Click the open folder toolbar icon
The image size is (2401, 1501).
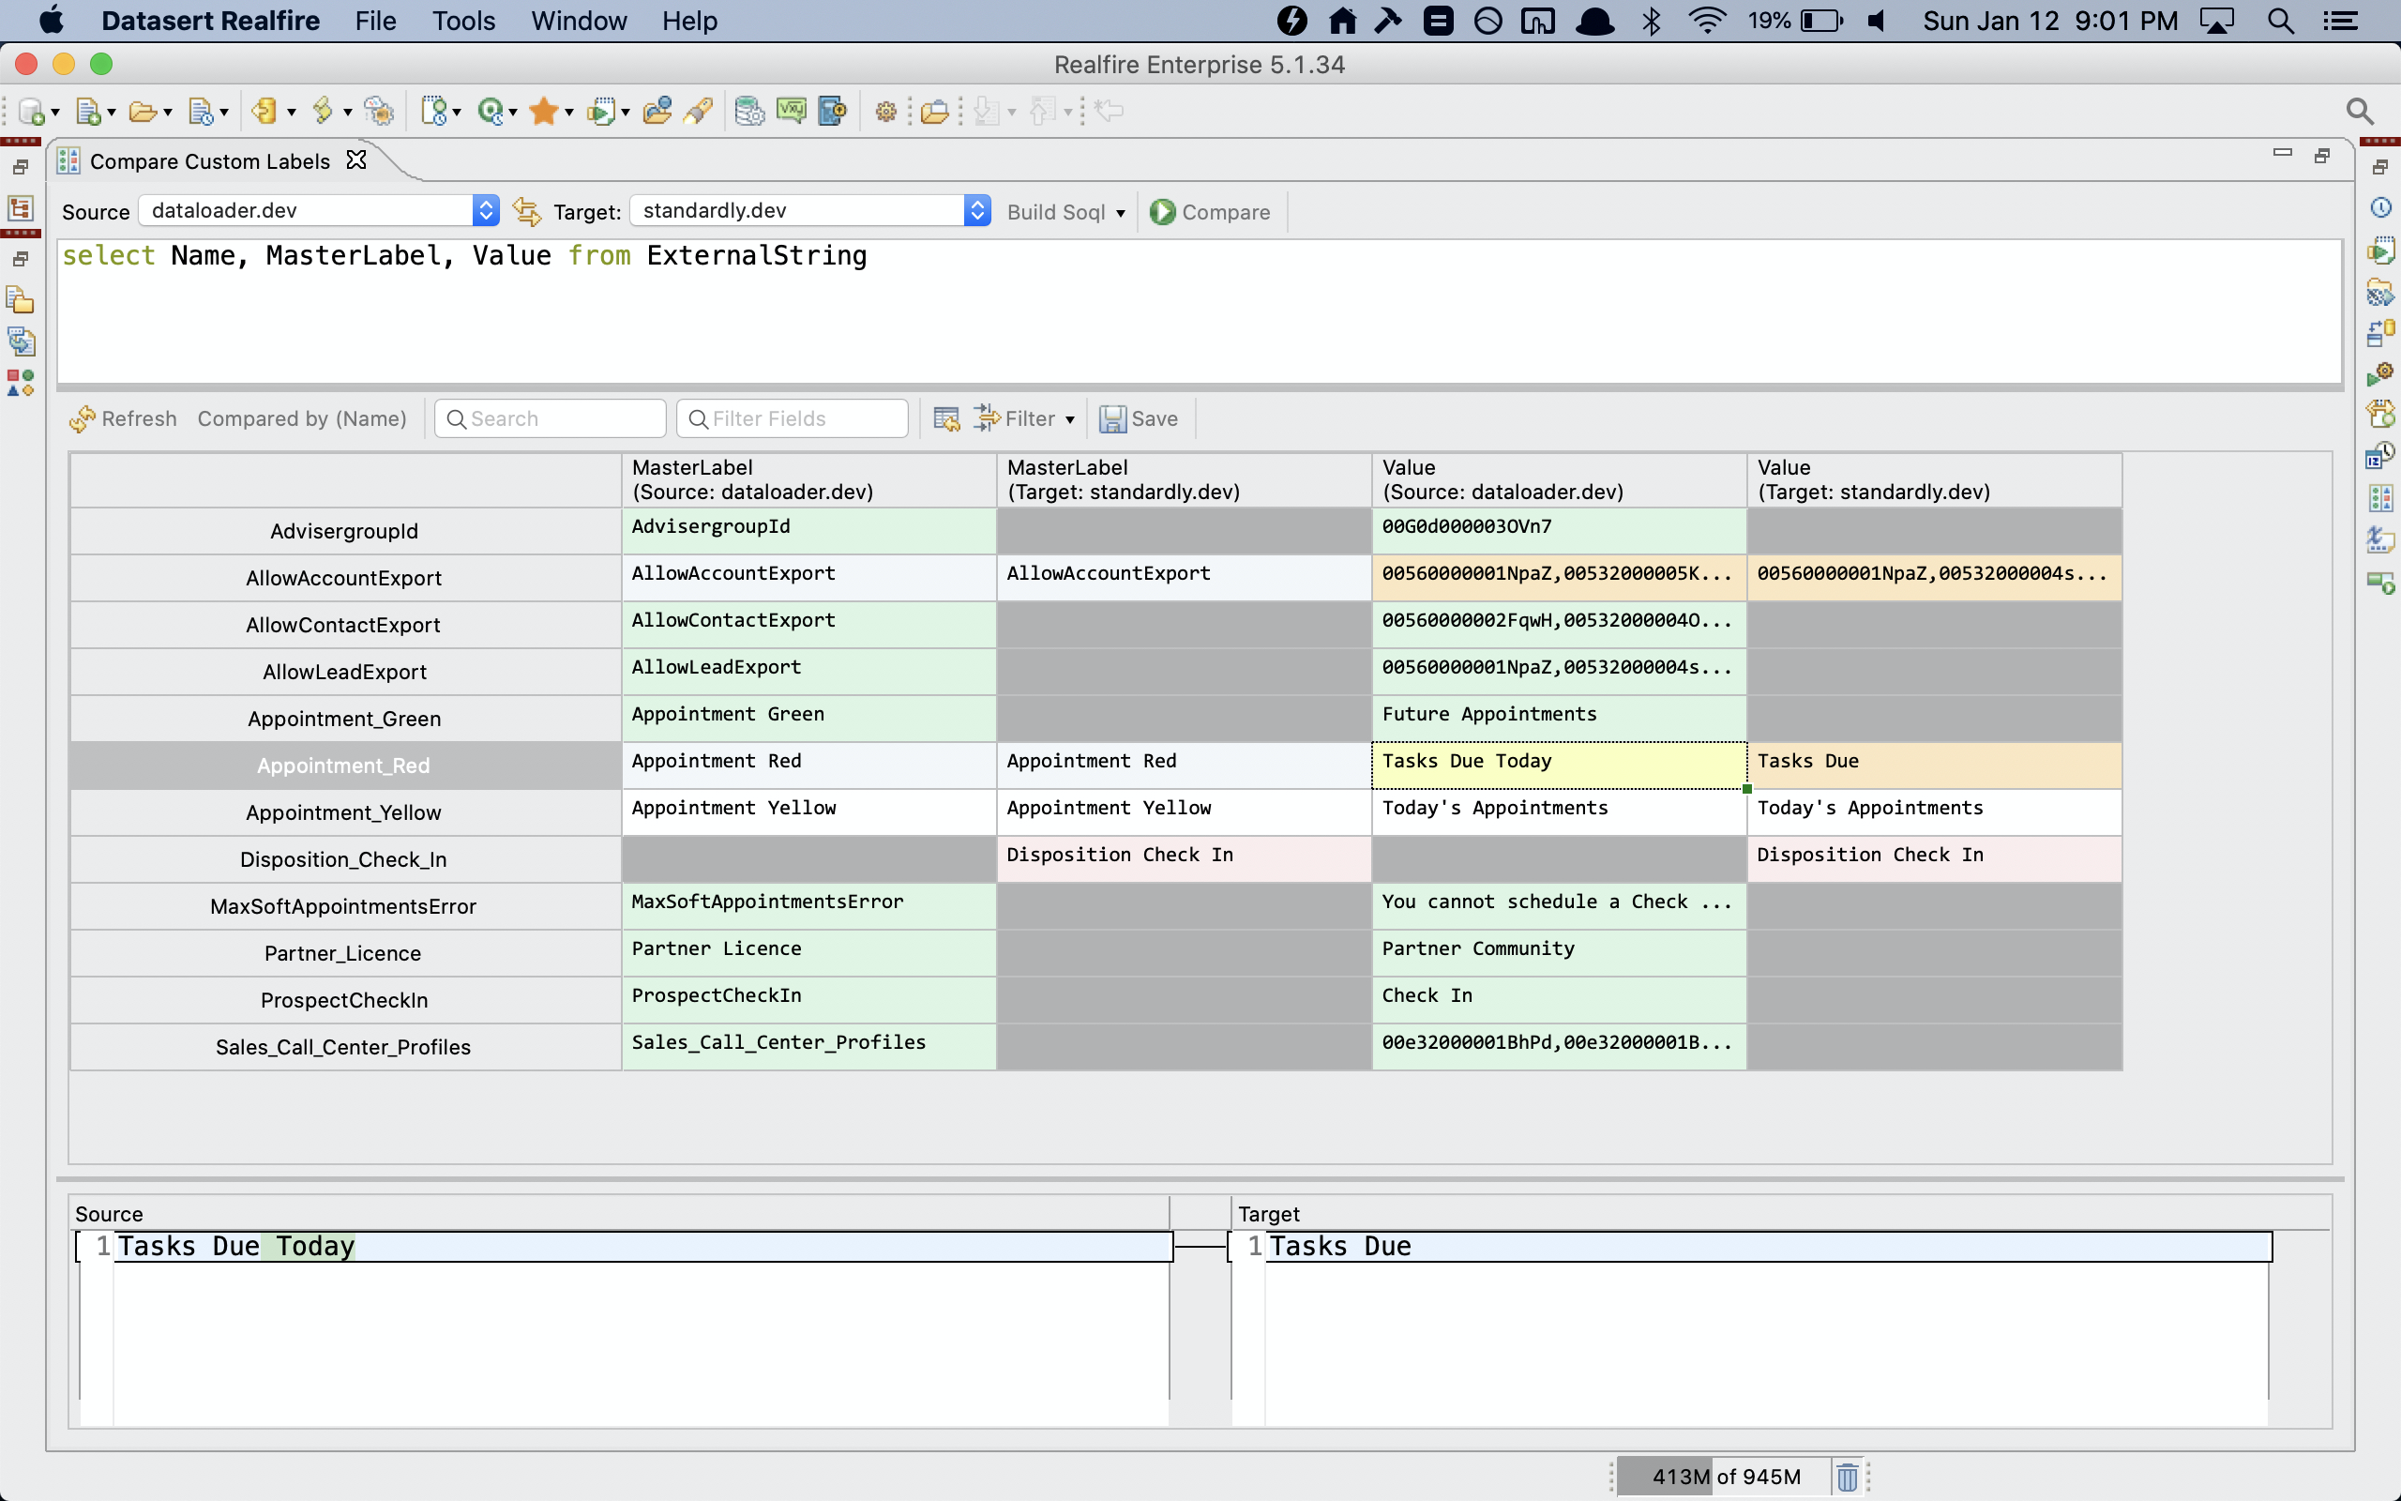[143, 112]
